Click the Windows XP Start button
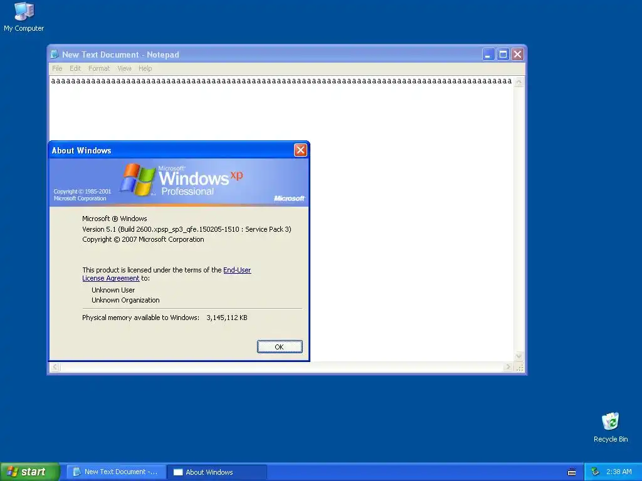 [29, 472]
